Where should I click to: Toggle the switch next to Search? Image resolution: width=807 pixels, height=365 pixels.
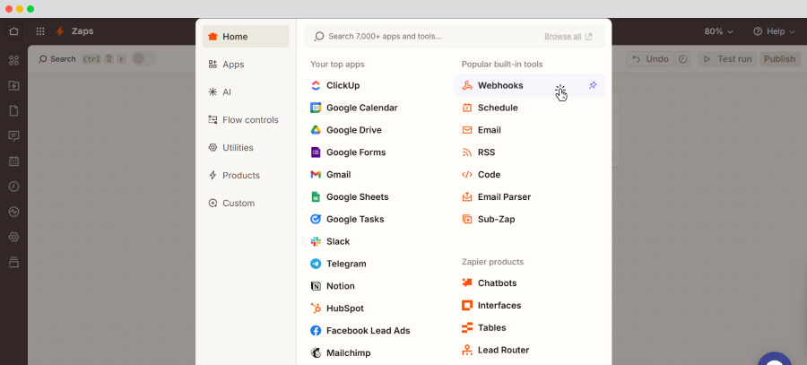(143, 59)
